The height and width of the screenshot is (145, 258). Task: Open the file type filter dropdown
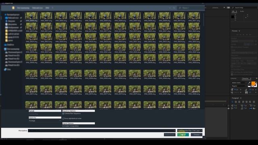[x=190, y=130]
